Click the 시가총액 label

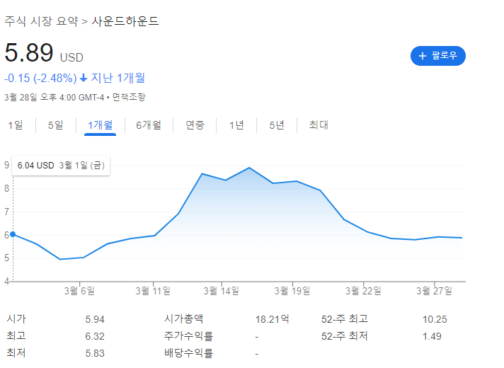pyautogui.click(x=183, y=319)
